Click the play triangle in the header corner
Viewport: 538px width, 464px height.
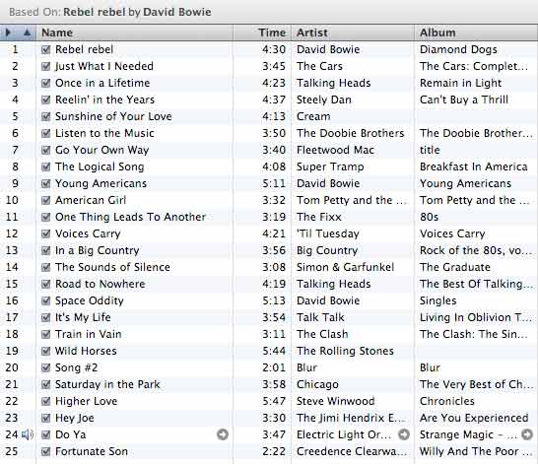pyautogui.click(x=8, y=33)
